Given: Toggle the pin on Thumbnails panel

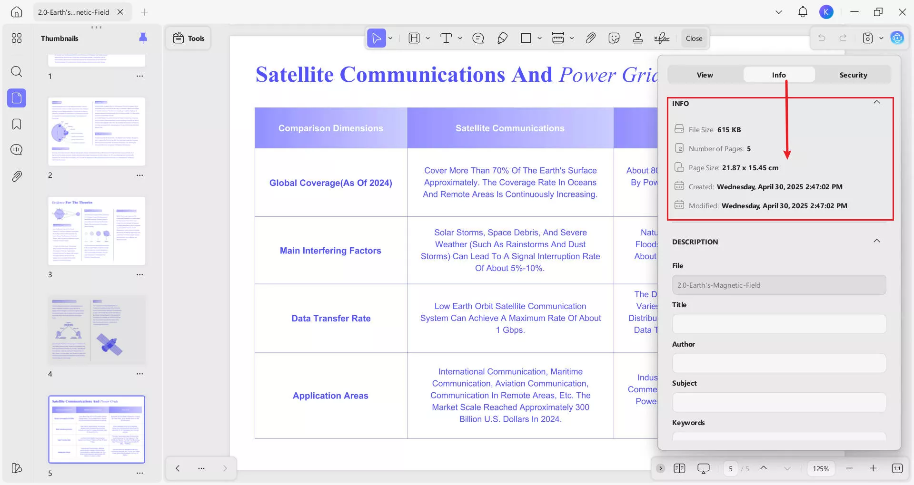Looking at the screenshot, I should tap(143, 38).
